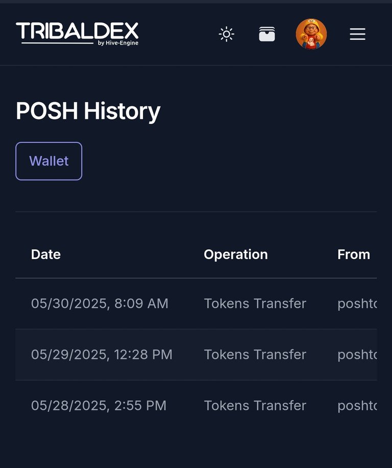Click Tokens Transfer in the second row
392x468 pixels.
[x=255, y=355]
